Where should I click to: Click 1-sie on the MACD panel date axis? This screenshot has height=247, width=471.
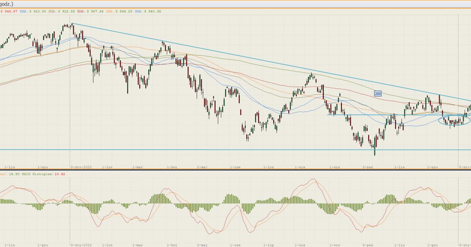[301, 245]
